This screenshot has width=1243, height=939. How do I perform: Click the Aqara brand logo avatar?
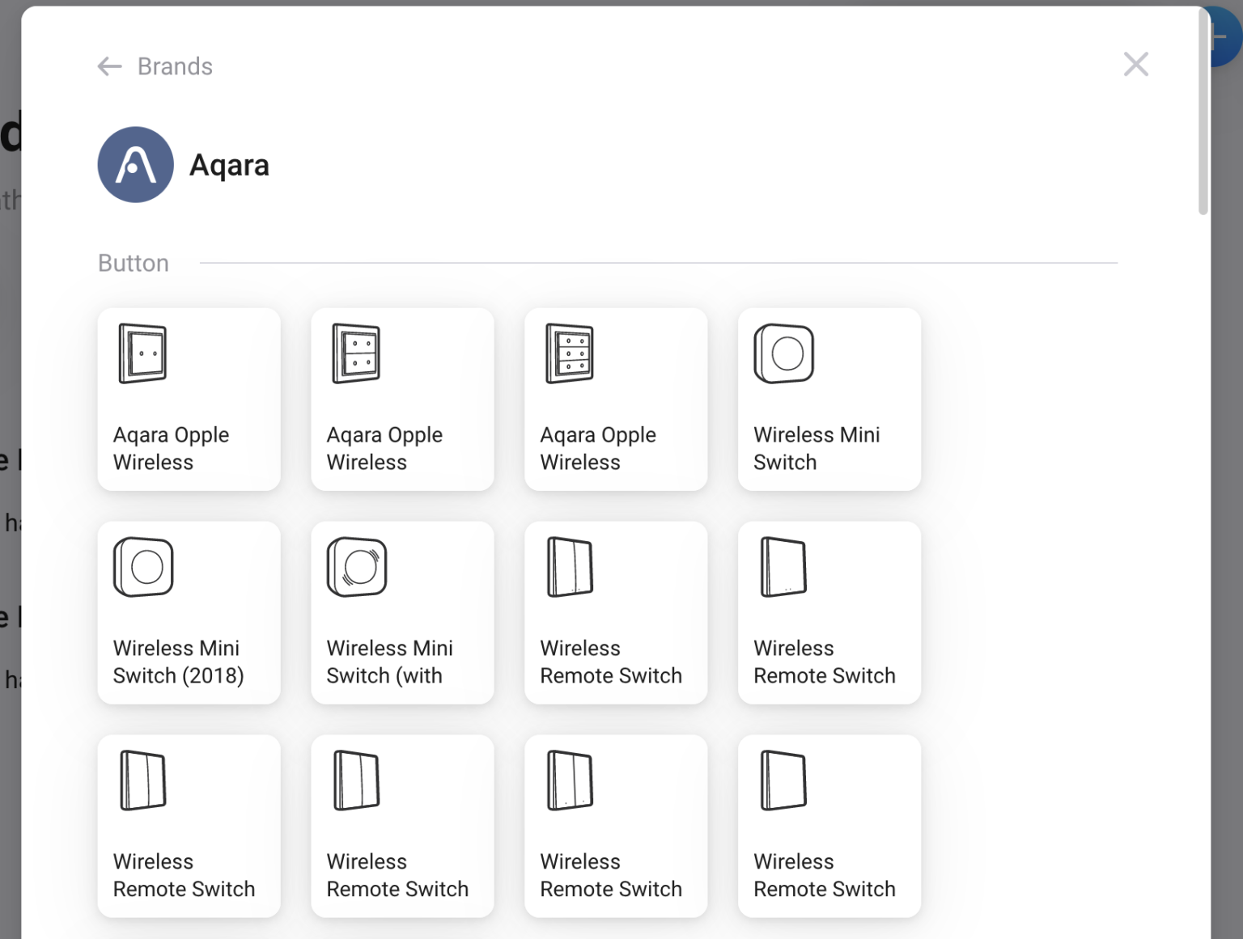[135, 165]
